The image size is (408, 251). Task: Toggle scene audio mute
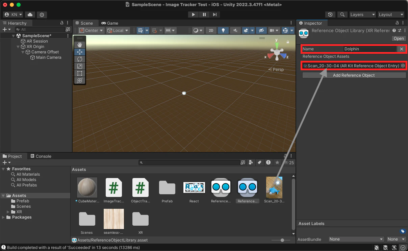click(235, 30)
